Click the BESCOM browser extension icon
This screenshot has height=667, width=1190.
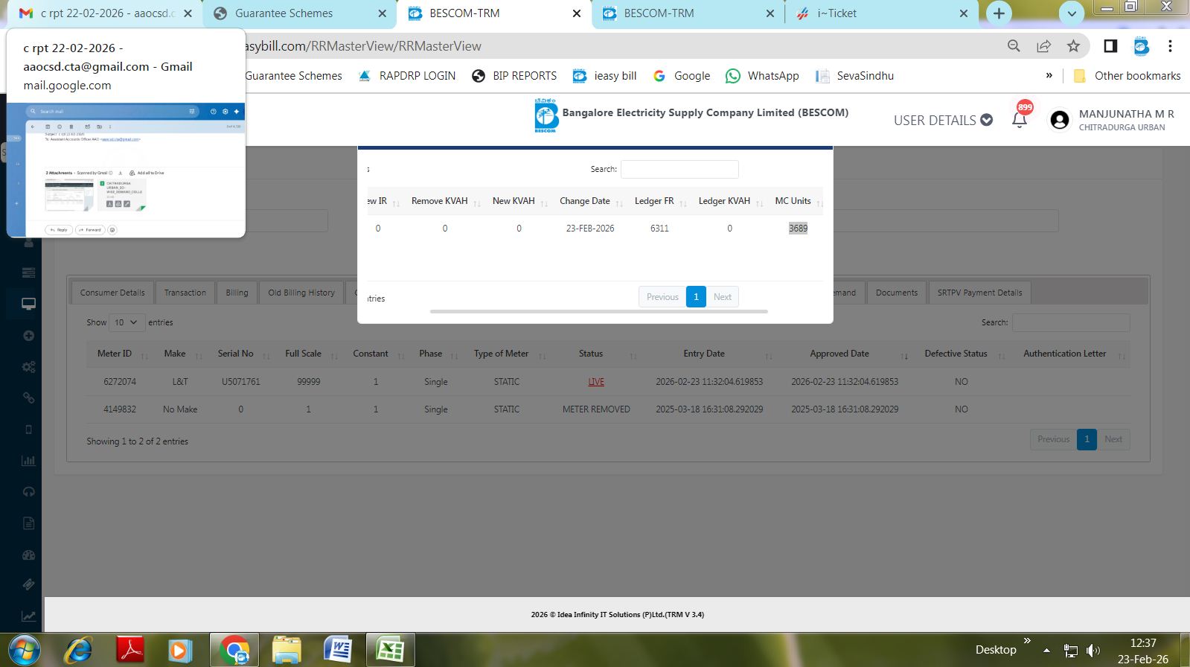coord(1141,46)
